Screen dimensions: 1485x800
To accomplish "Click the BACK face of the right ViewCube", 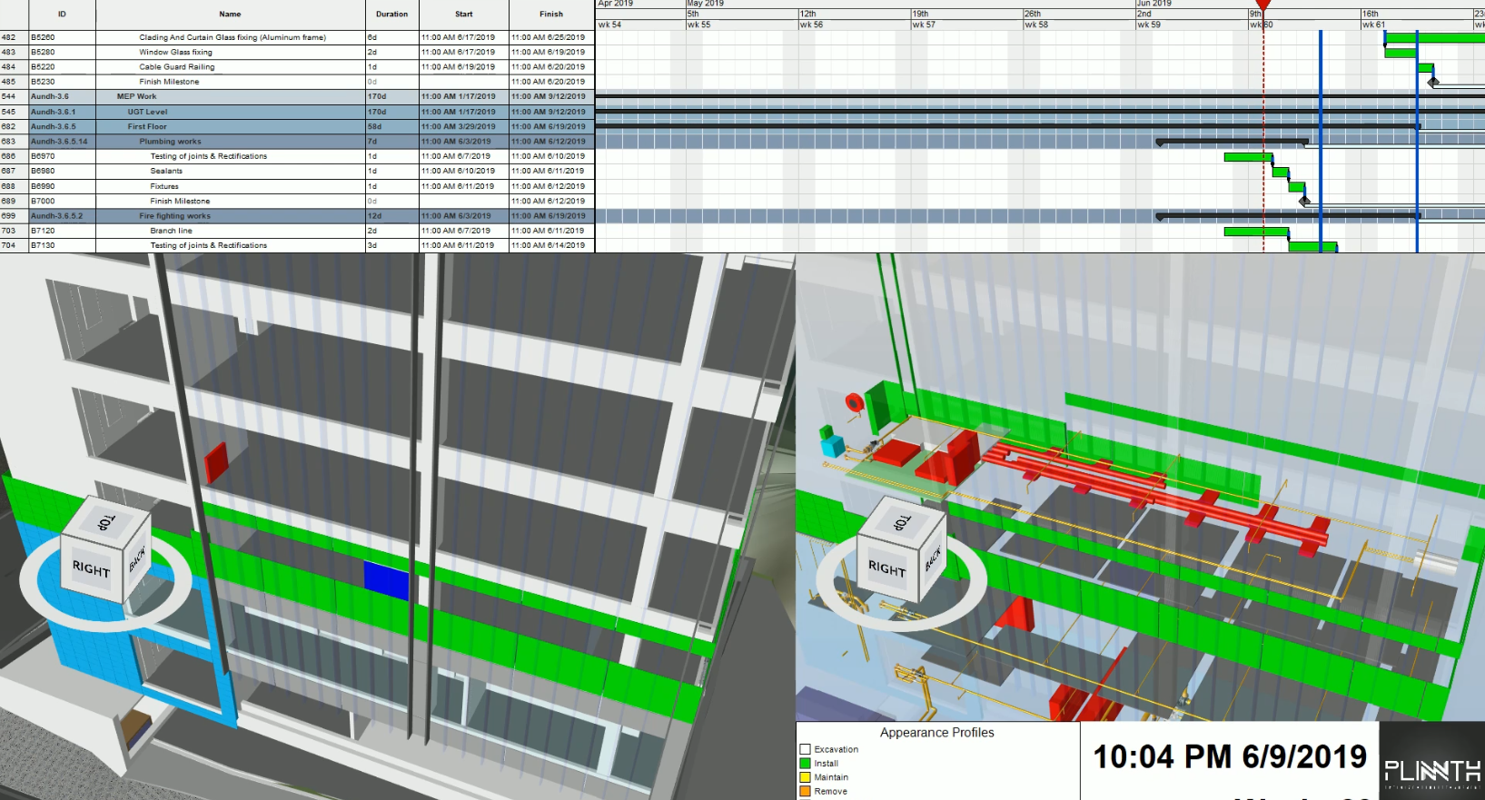I will (x=933, y=559).
